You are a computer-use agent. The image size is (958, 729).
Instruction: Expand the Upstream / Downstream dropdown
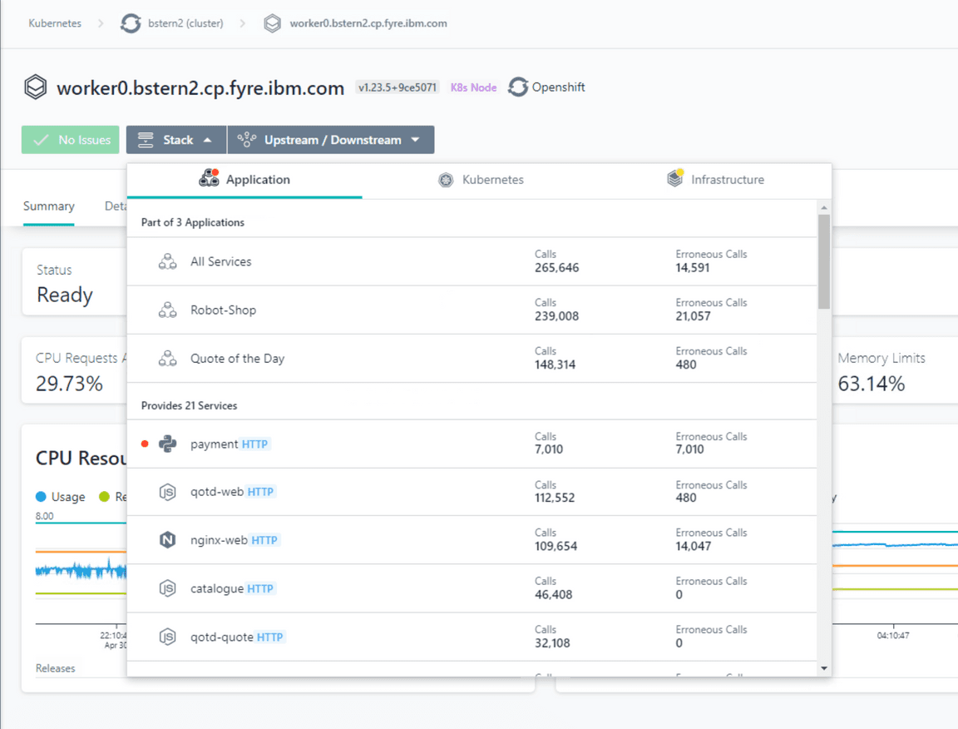(331, 140)
